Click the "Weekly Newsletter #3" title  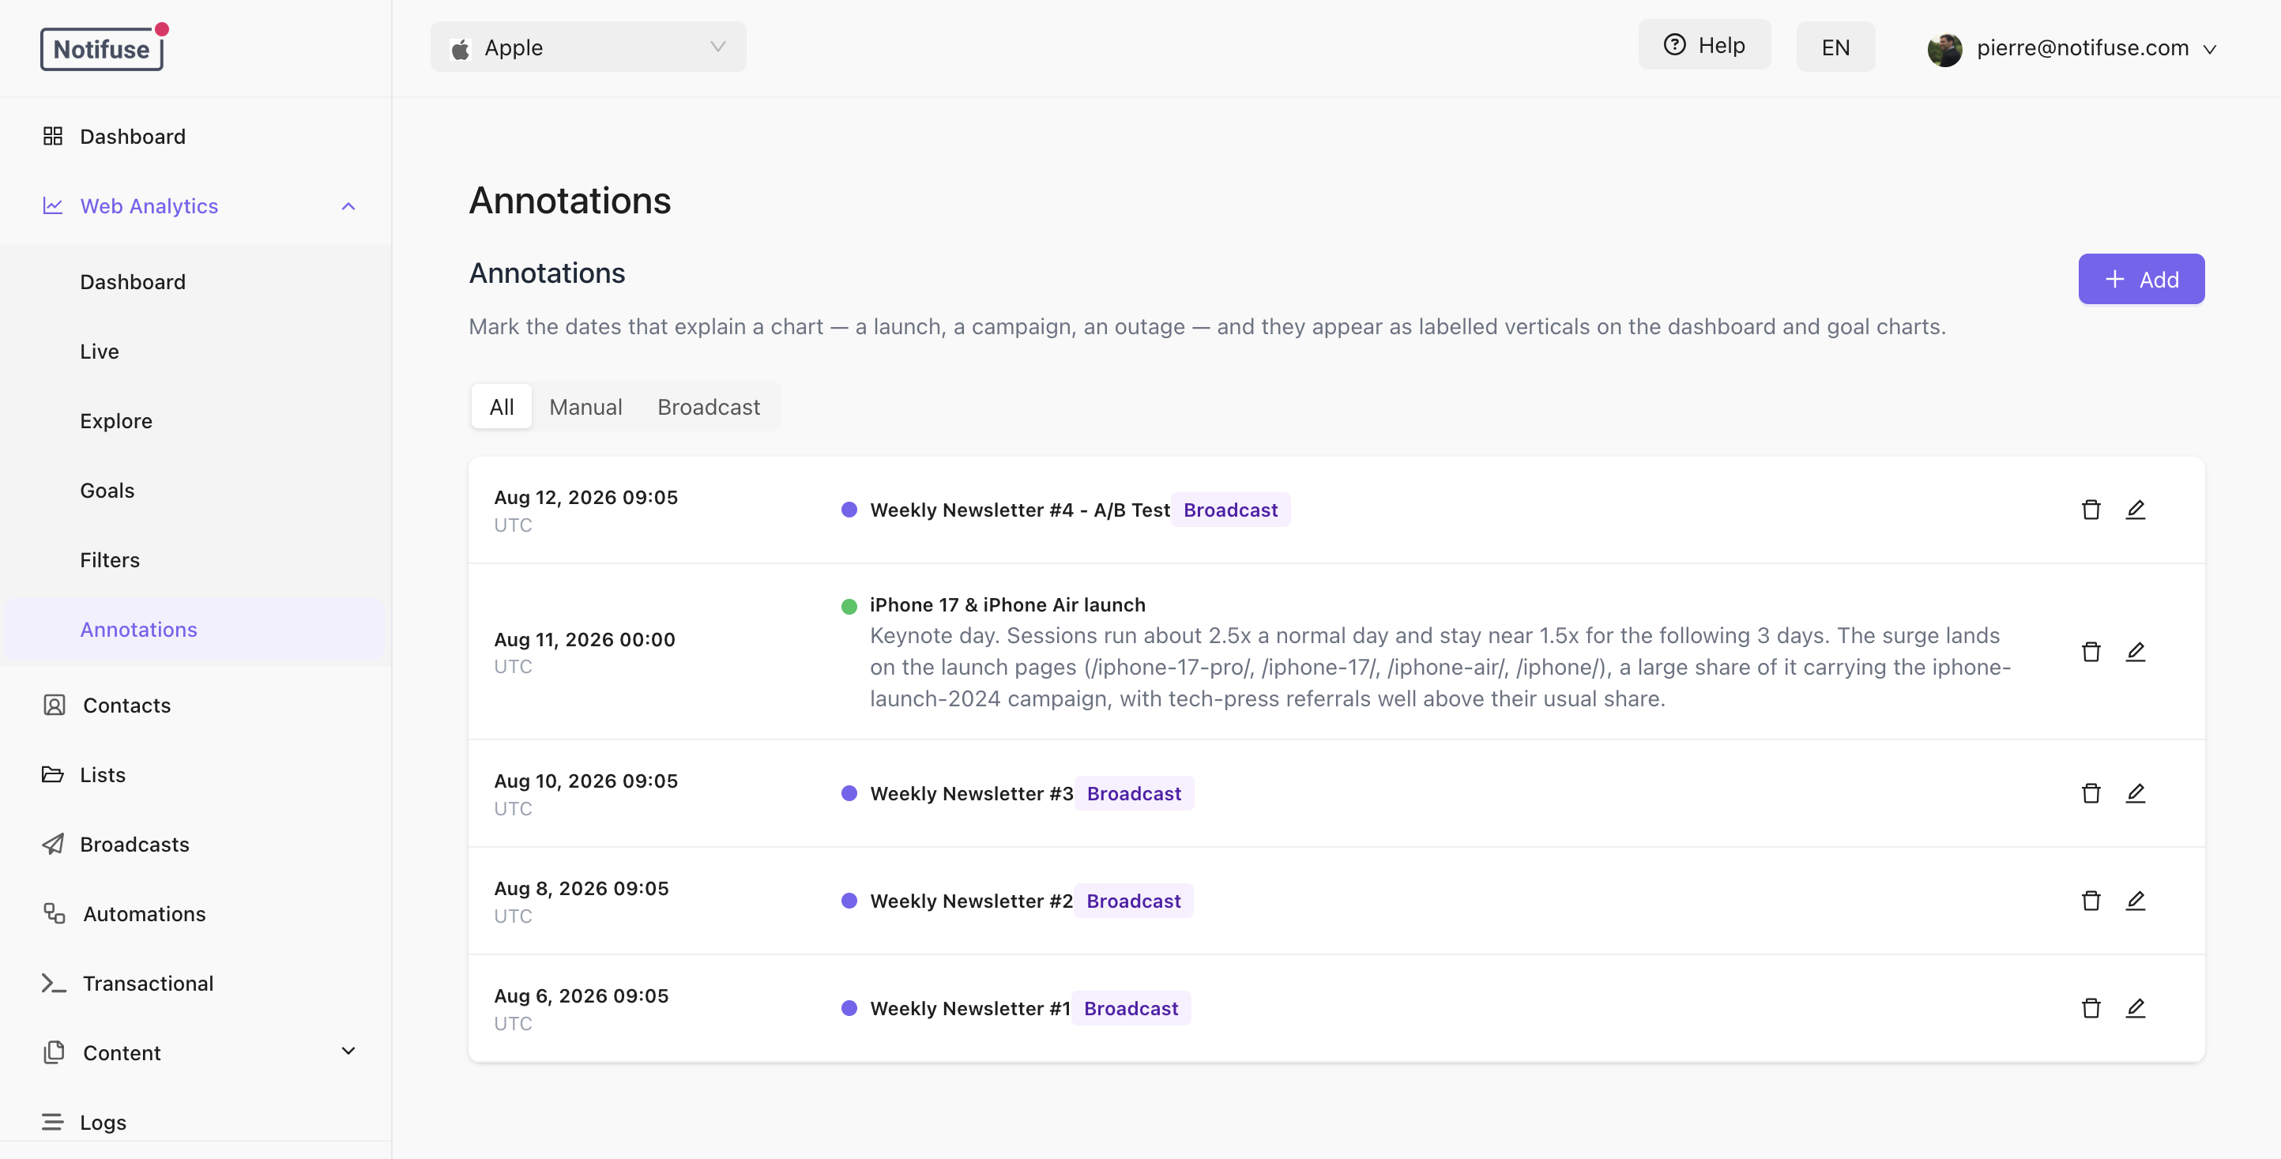[x=971, y=793]
